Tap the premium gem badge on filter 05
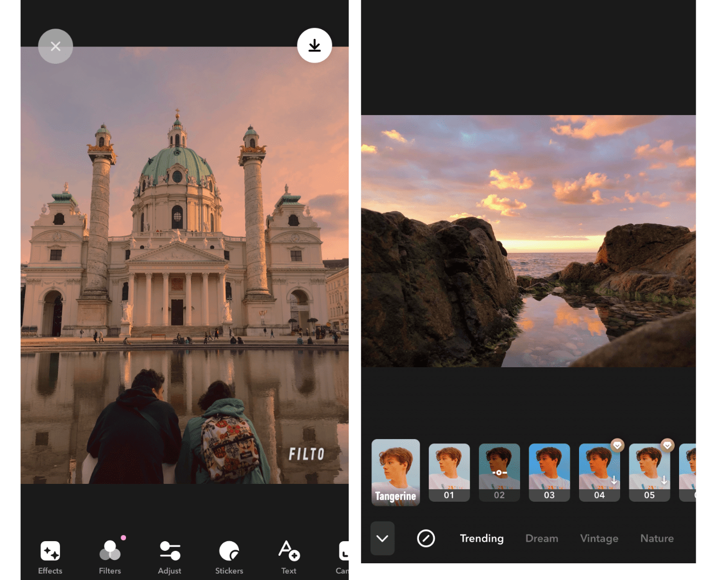 667,445
